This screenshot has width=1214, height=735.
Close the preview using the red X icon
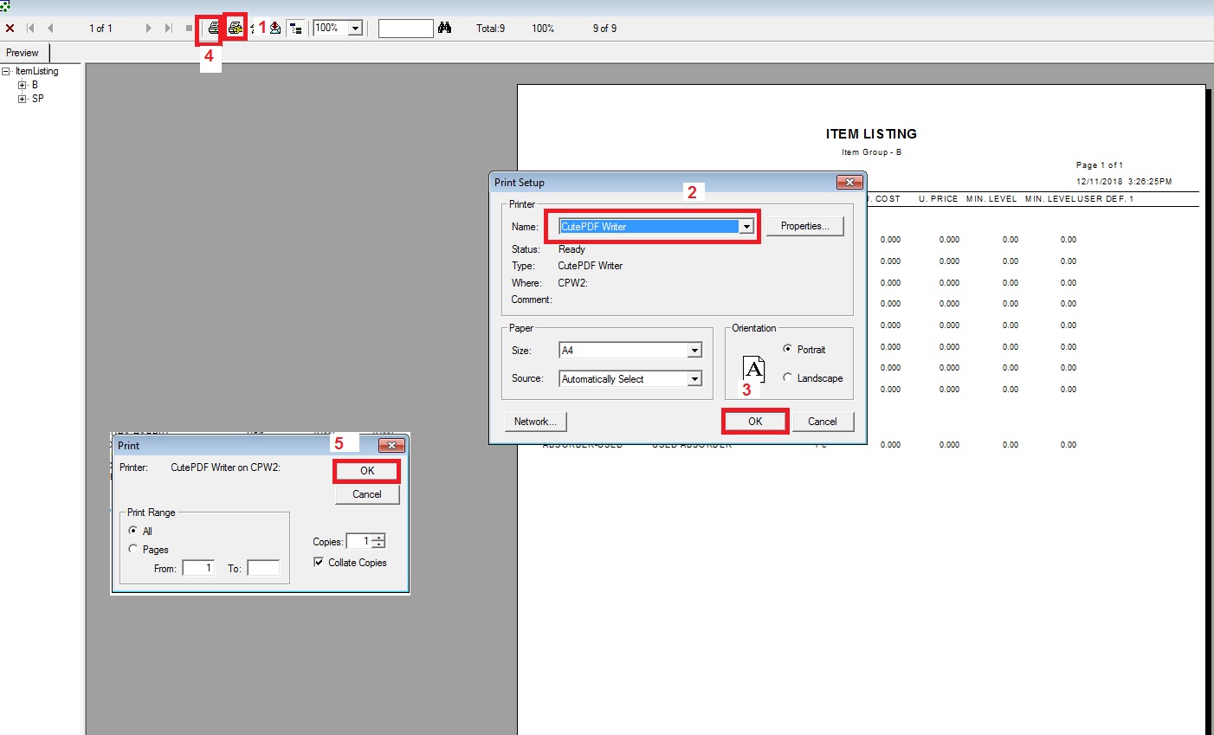(10, 29)
